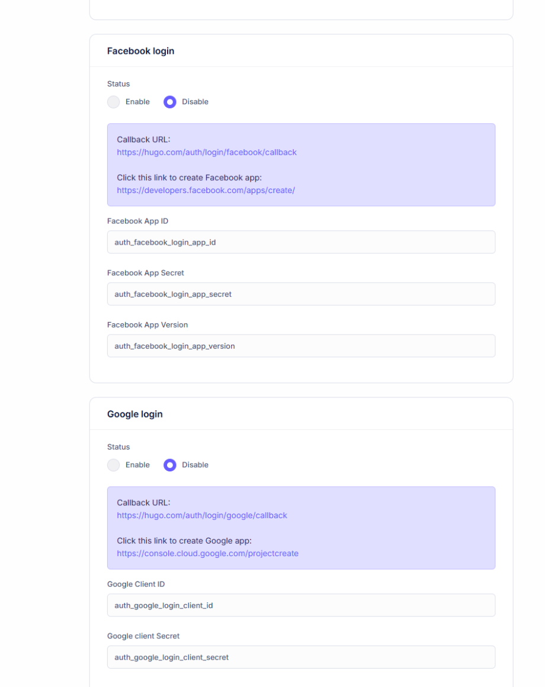Click the "Facebook App Secret" field label
This screenshot has height=687, width=545.
click(145, 273)
